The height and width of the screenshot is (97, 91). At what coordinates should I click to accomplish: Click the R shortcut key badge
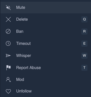(x=84, y=31)
